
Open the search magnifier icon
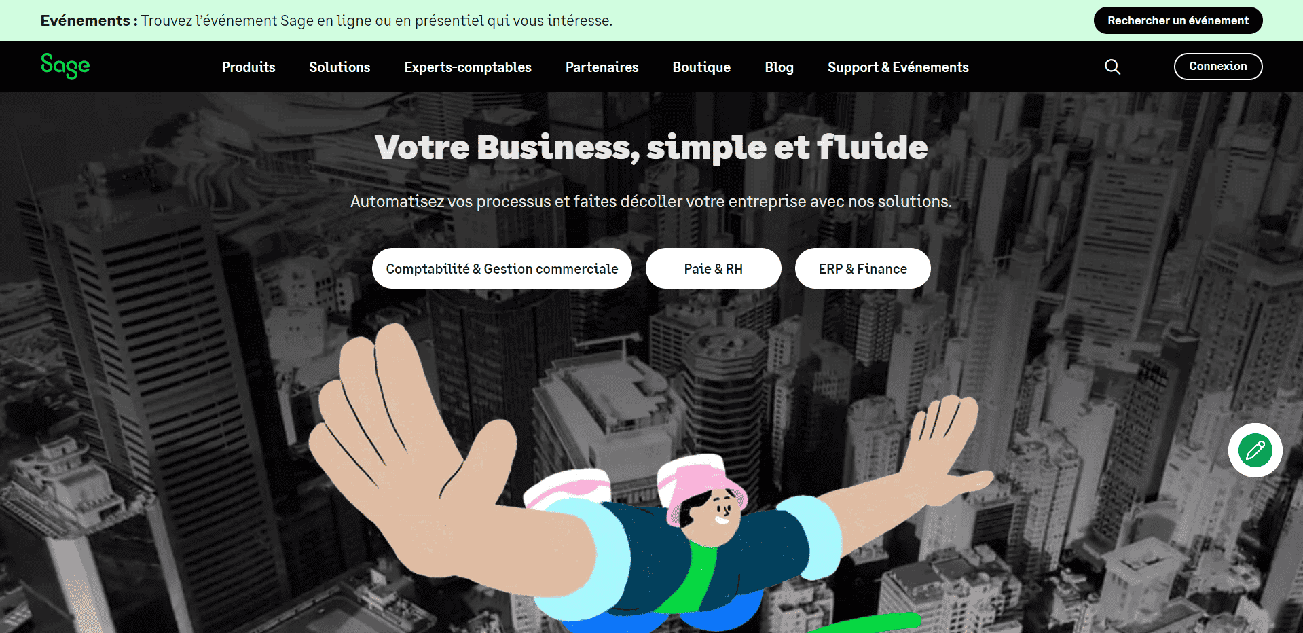pos(1112,67)
